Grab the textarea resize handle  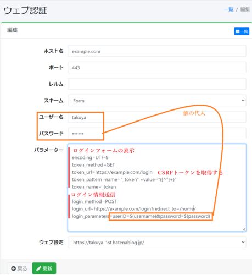(244, 229)
